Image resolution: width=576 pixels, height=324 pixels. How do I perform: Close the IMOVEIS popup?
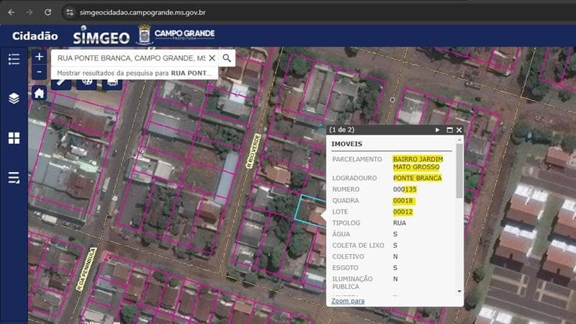click(459, 130)
